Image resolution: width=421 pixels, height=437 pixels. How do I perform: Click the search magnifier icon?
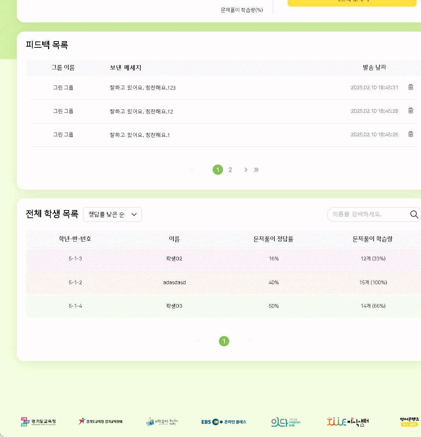click(414, 214)
